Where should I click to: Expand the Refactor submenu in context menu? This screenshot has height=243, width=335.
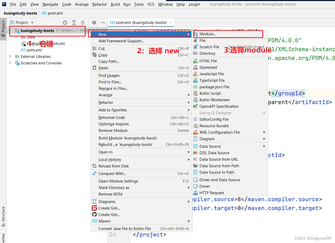189,103
